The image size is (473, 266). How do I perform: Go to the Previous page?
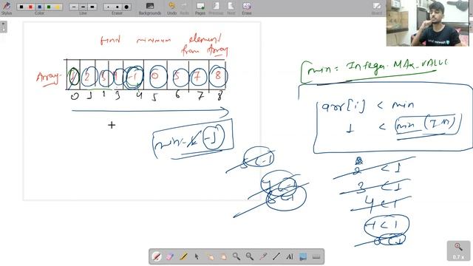pyautogui.click(x=216, y=8)
